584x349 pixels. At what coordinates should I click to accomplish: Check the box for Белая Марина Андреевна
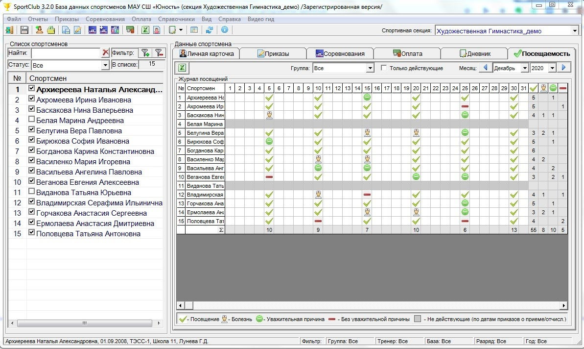[x=32, y=120]
